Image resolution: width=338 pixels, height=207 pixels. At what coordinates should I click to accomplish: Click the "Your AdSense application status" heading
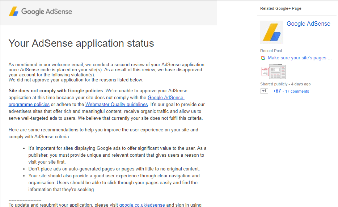[x=81, y=43]
